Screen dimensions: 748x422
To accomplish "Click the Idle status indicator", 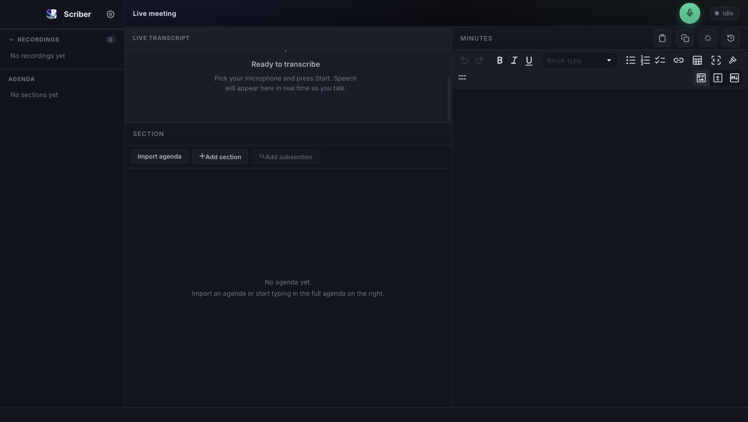I will (724, 13).
